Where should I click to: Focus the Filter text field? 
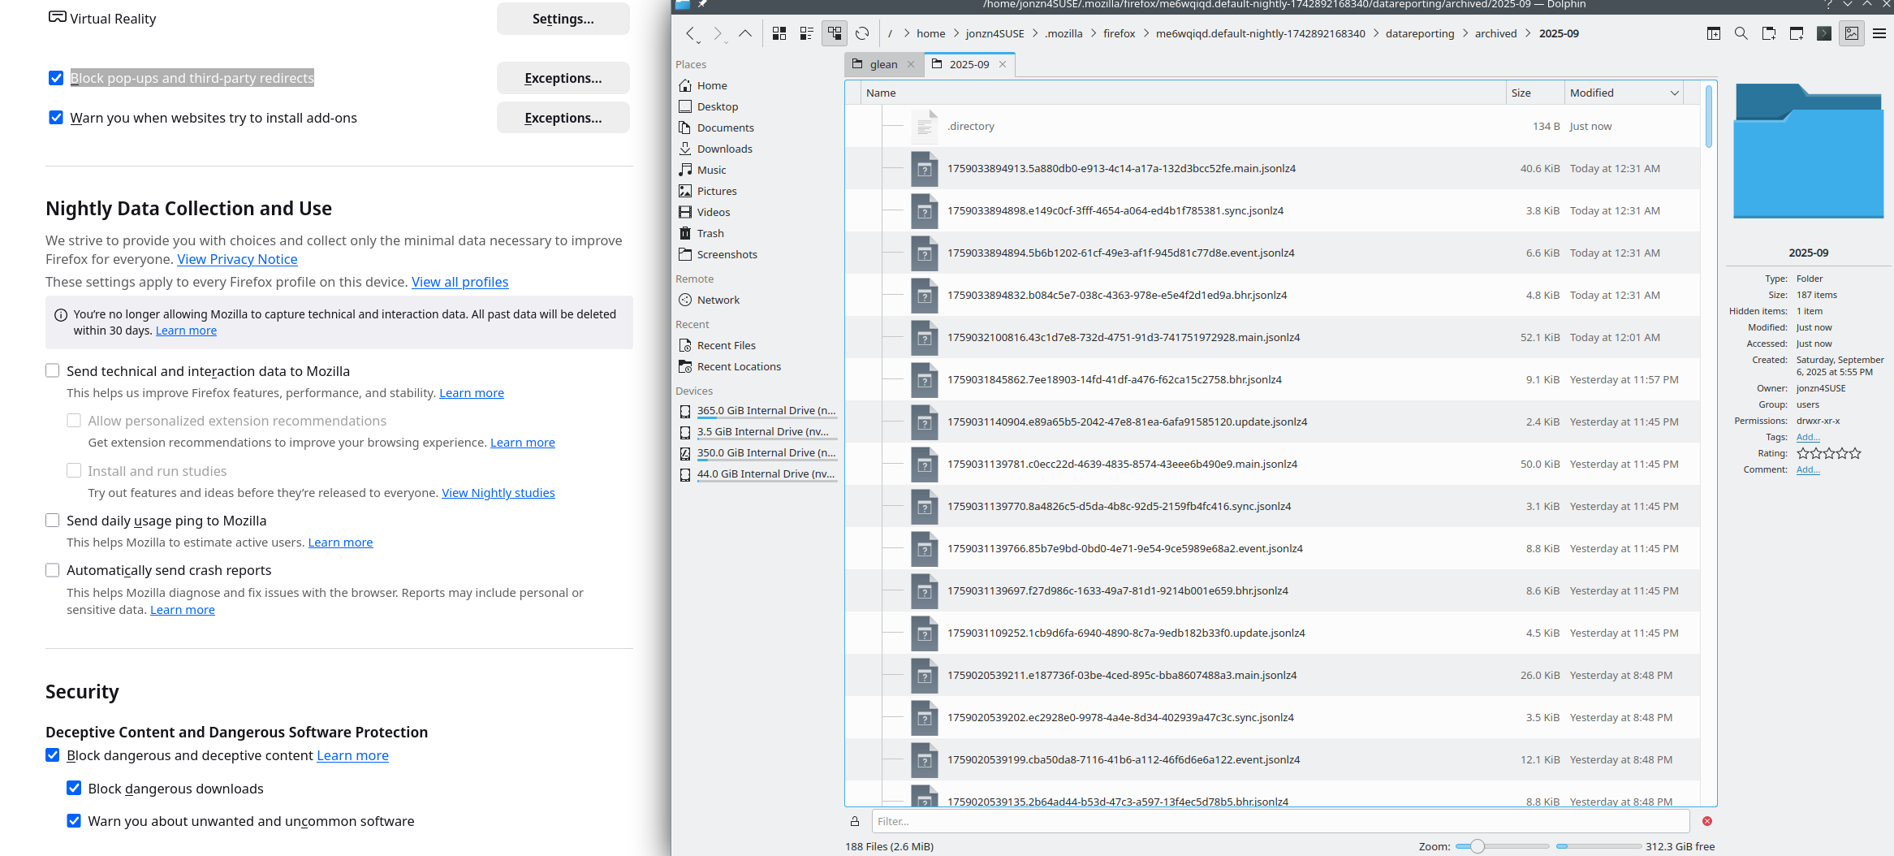[1279, 821]
